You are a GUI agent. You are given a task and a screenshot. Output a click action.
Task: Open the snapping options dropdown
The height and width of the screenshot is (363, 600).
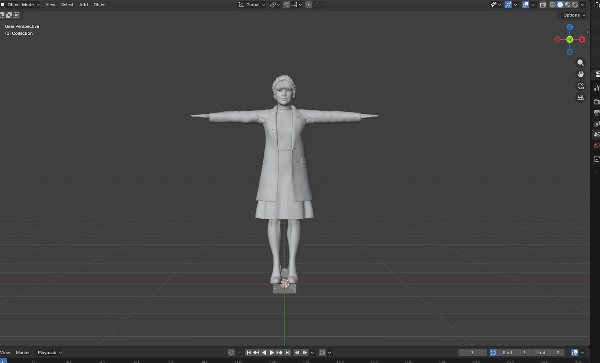point(297,5)
